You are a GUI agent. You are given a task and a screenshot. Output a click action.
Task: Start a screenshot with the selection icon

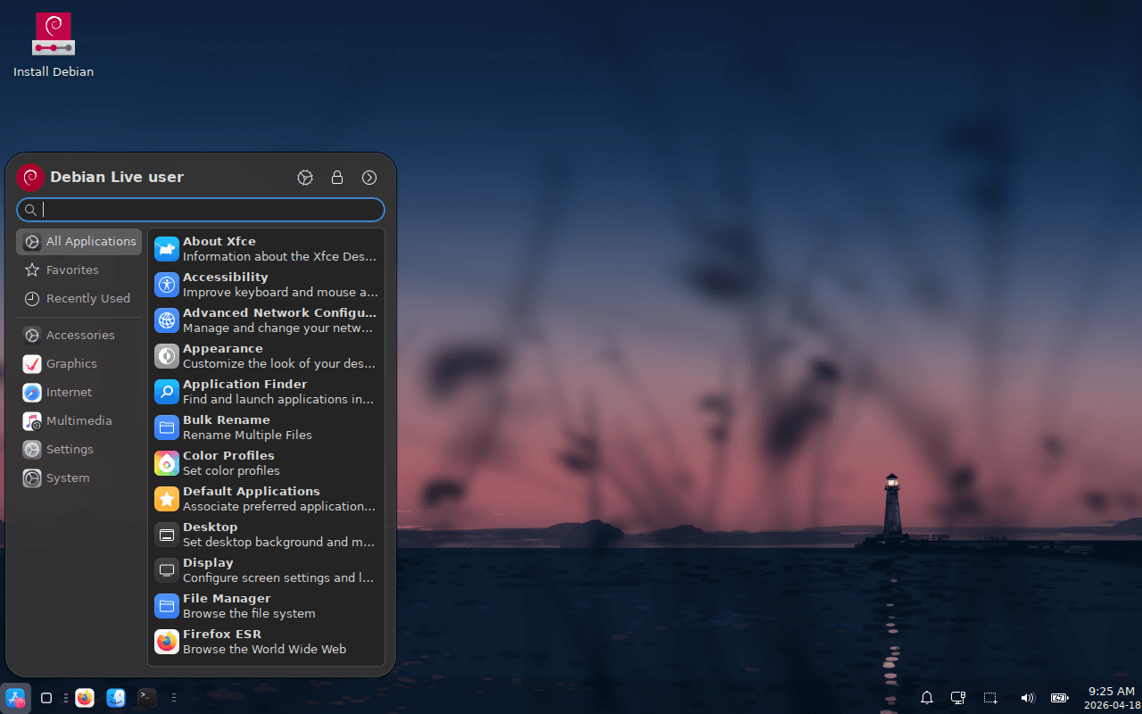click(x=990, y=698)
